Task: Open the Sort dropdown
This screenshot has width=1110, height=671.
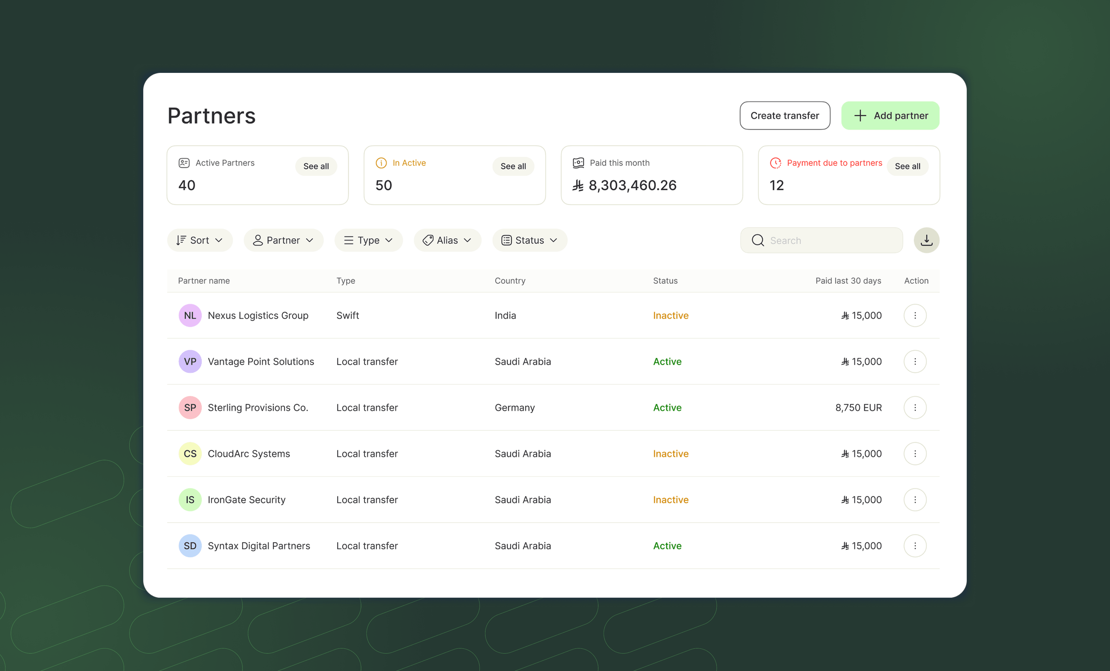Action: tap(199, 240)
